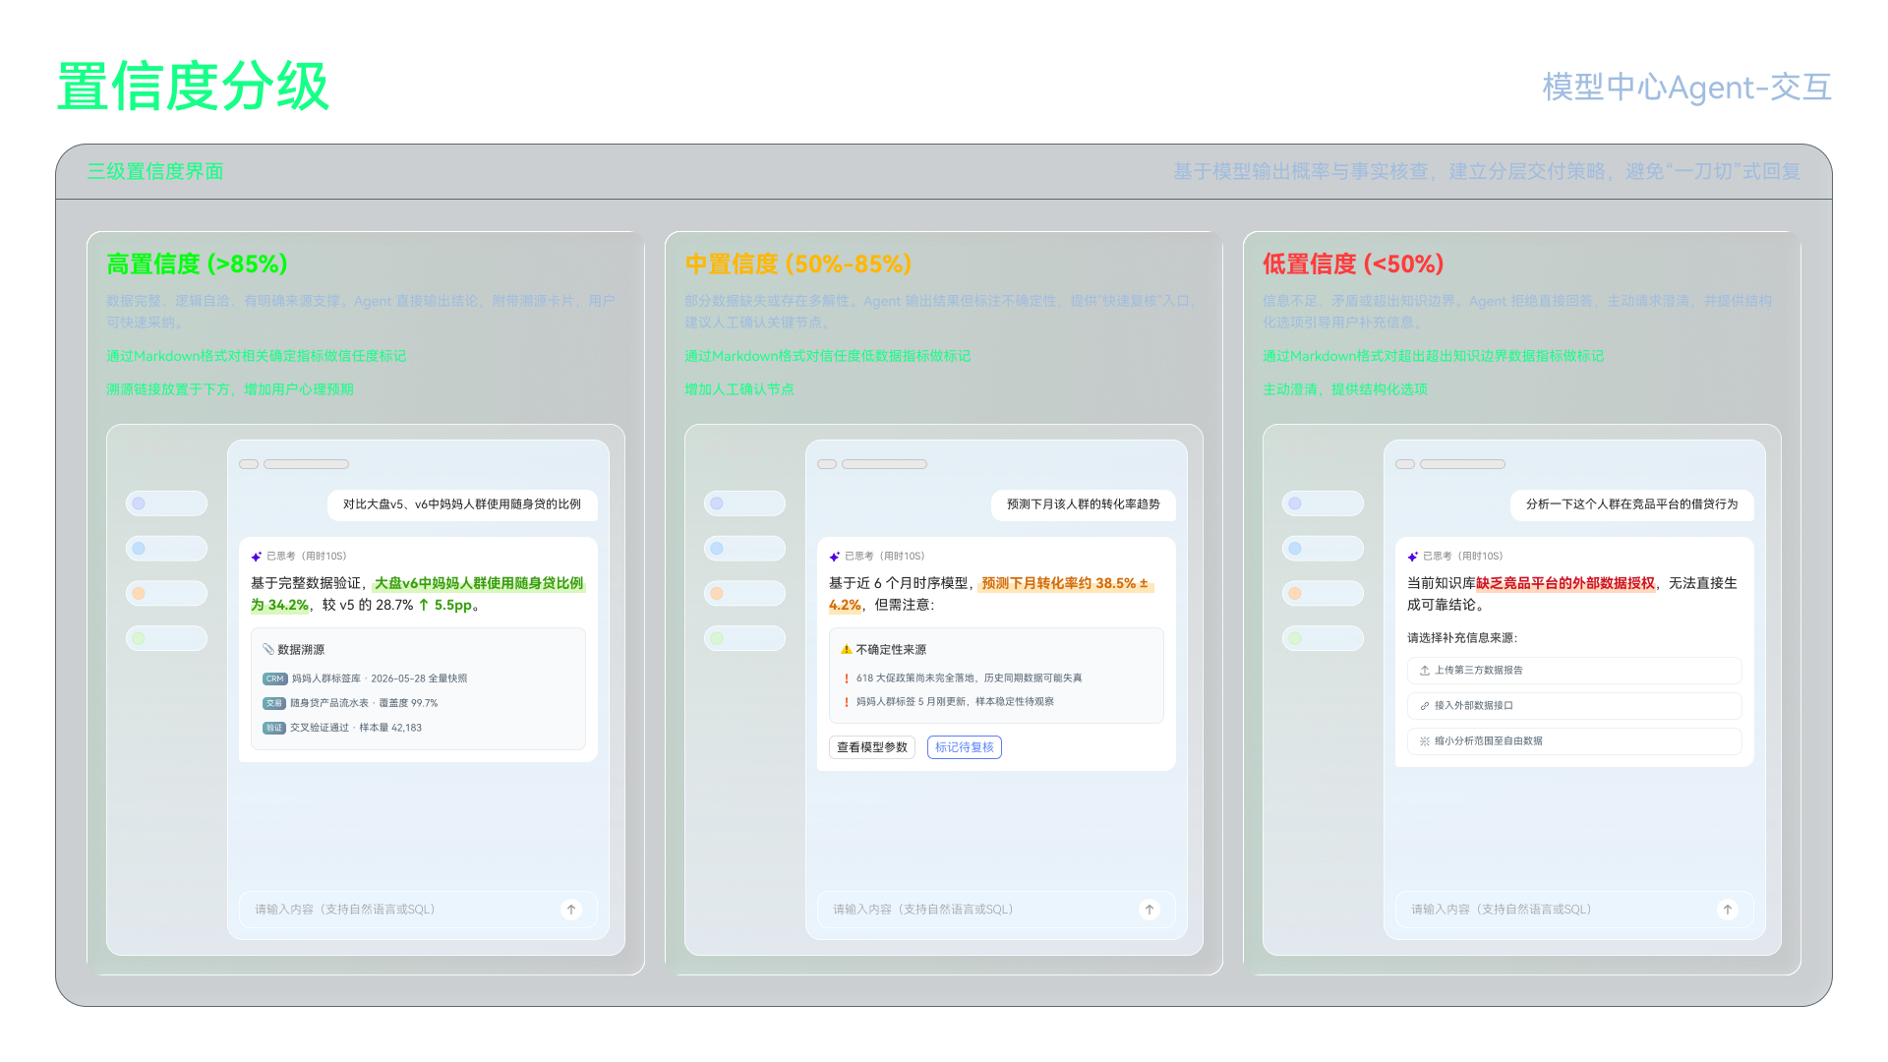
Task: Click highlighted green text 大盘v6中妈妈人群使用随身贷比例
Action: (479, 583)
